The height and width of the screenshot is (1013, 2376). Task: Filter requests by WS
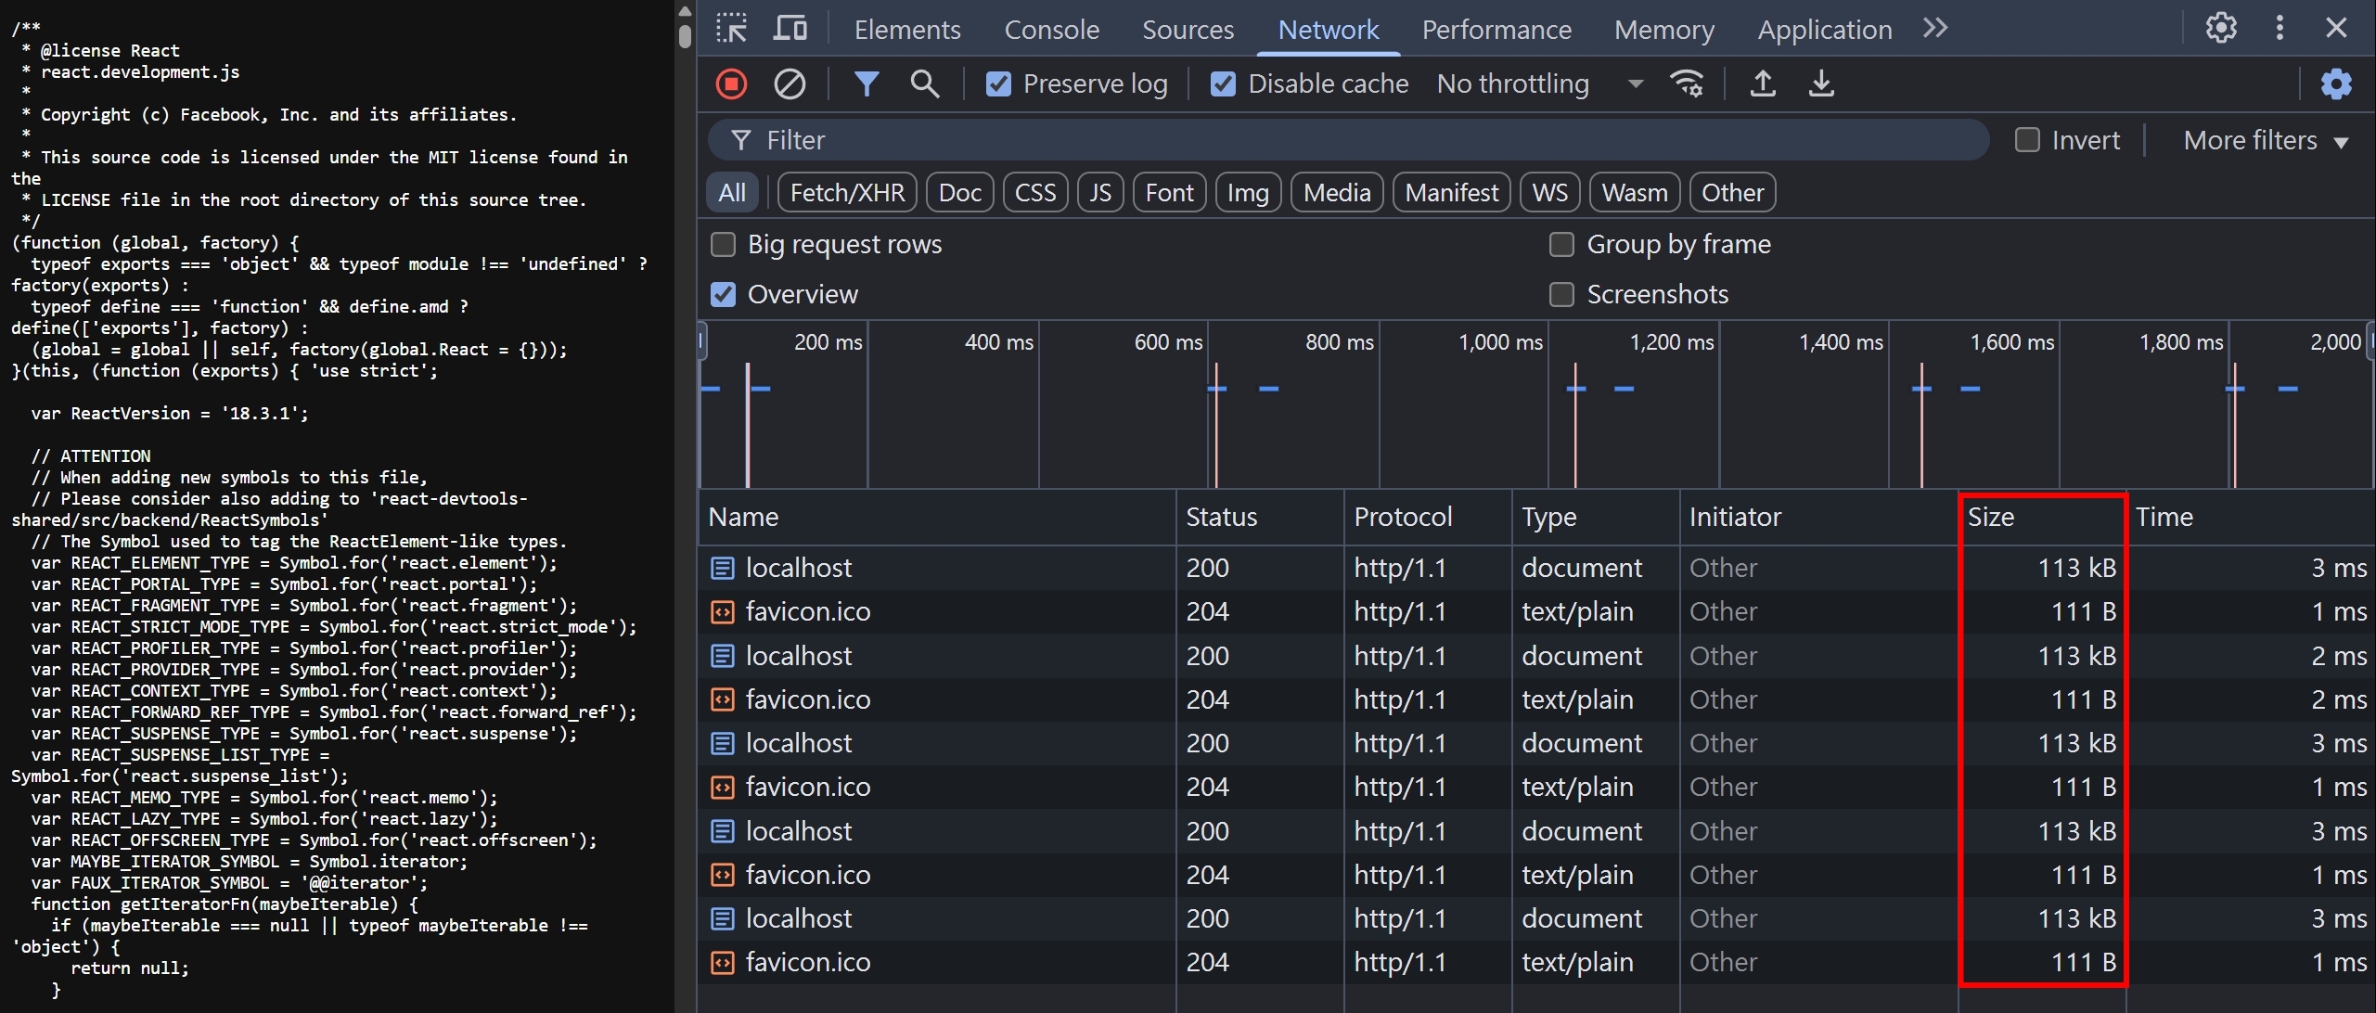click(1549, 193)
